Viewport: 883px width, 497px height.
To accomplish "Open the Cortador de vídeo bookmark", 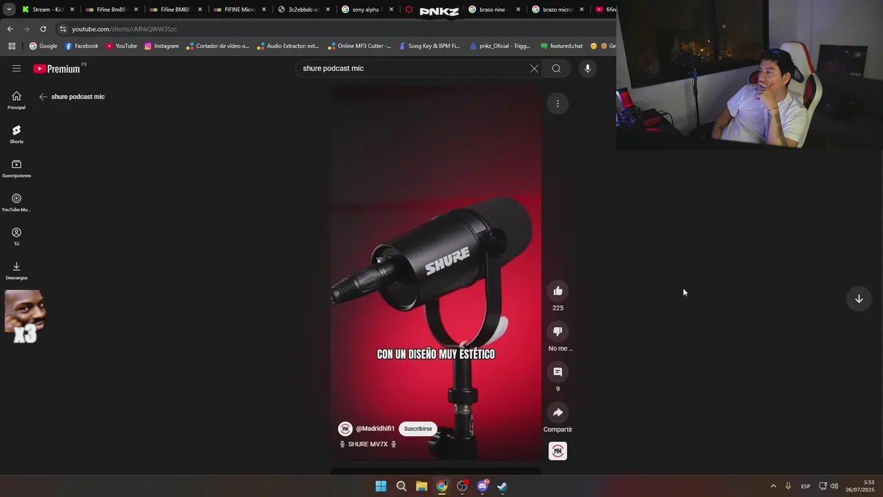I will point(218,46).
